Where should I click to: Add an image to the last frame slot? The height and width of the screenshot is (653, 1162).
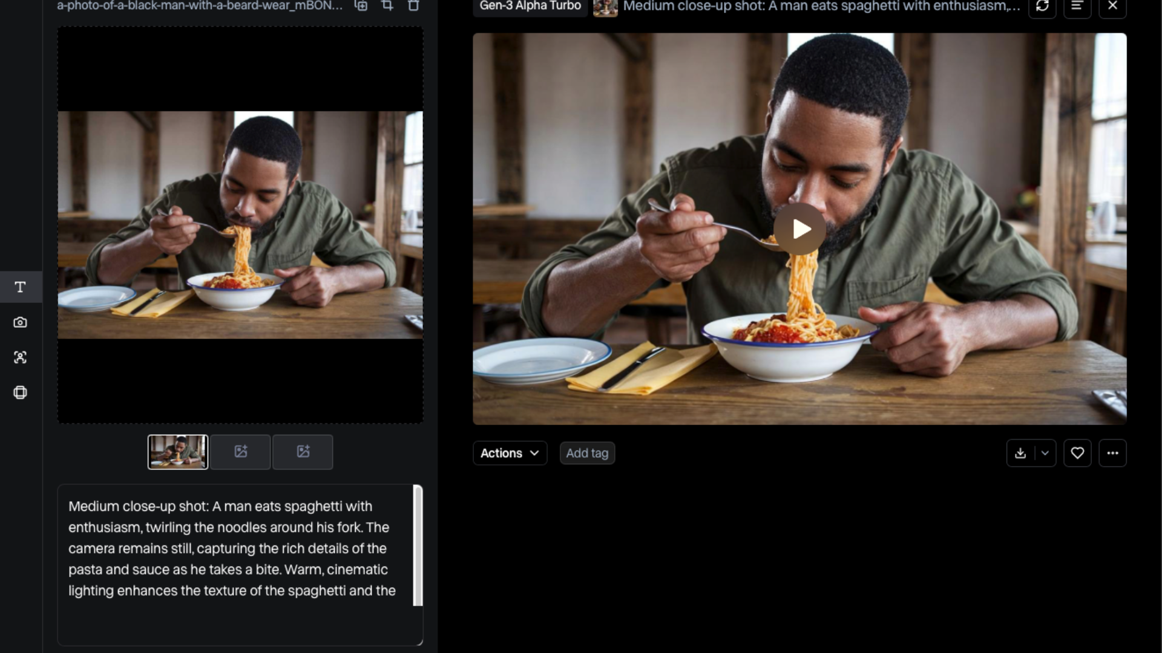tap(303, 452)
